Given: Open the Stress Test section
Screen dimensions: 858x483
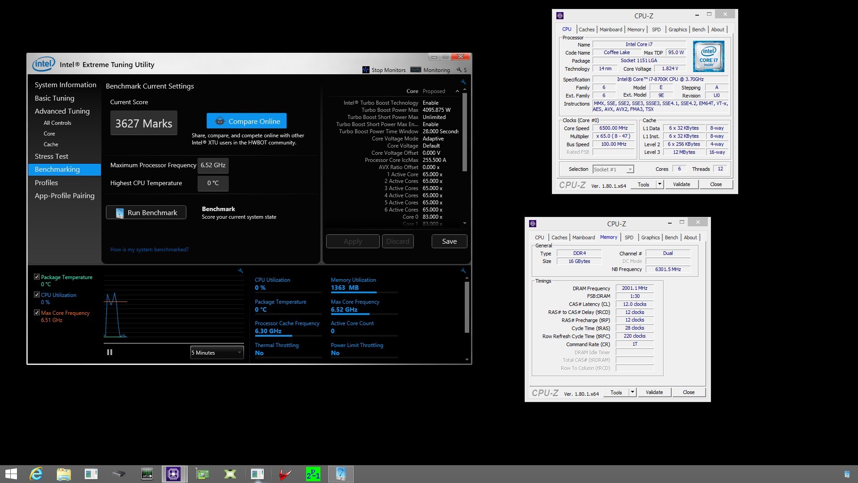Looking at the screenshot, I should (x=51, y=156).
